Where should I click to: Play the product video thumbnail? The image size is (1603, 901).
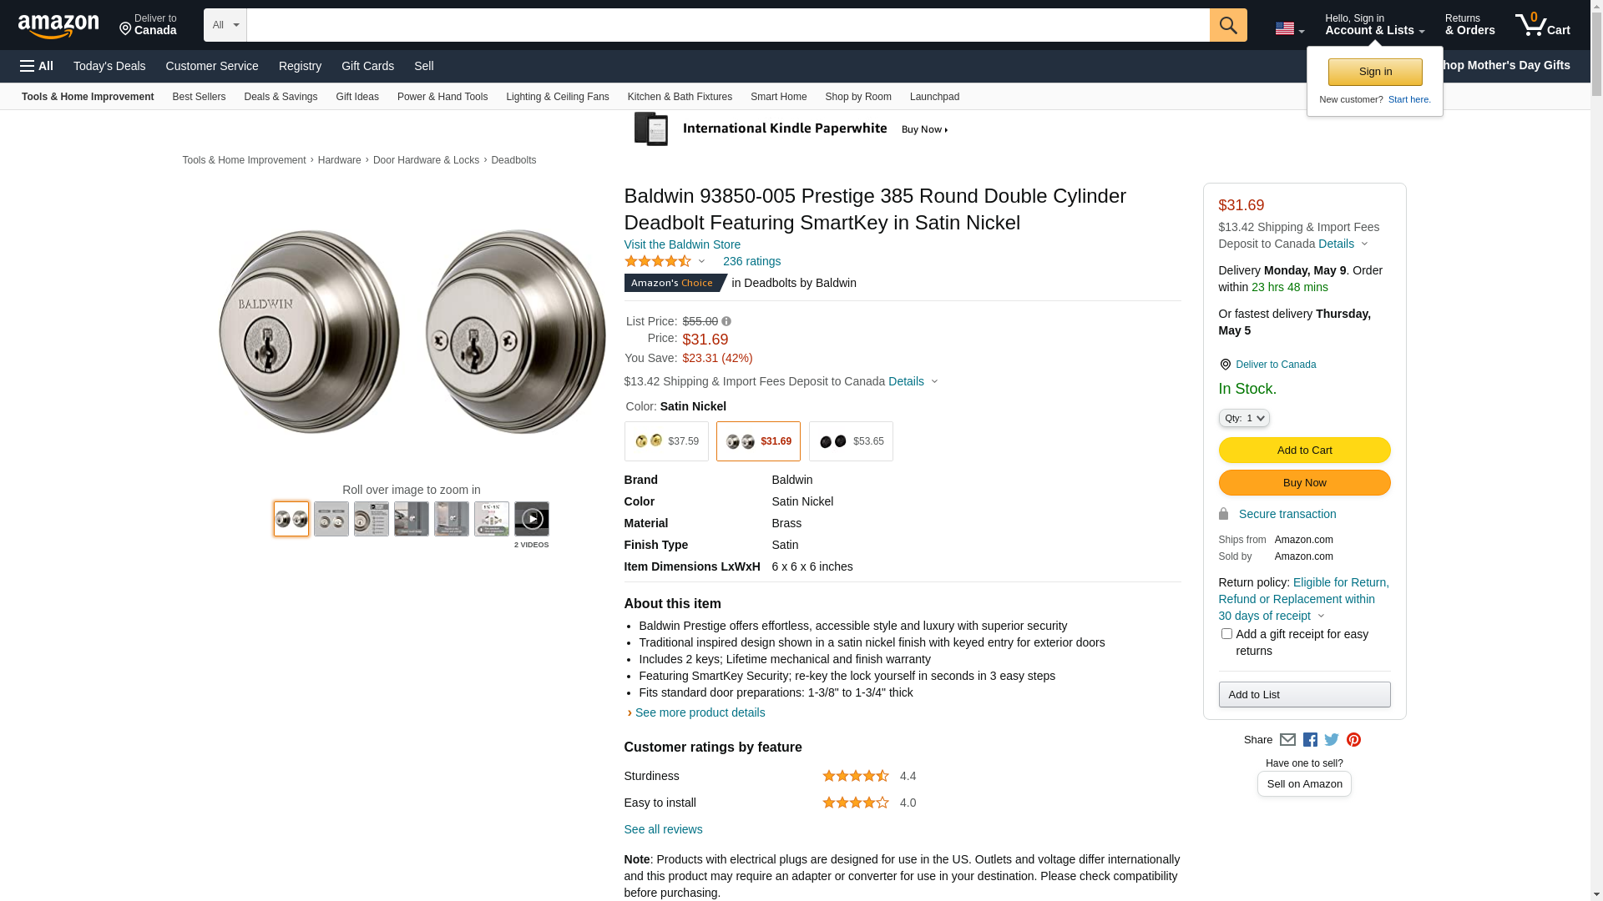coord(531,519)
